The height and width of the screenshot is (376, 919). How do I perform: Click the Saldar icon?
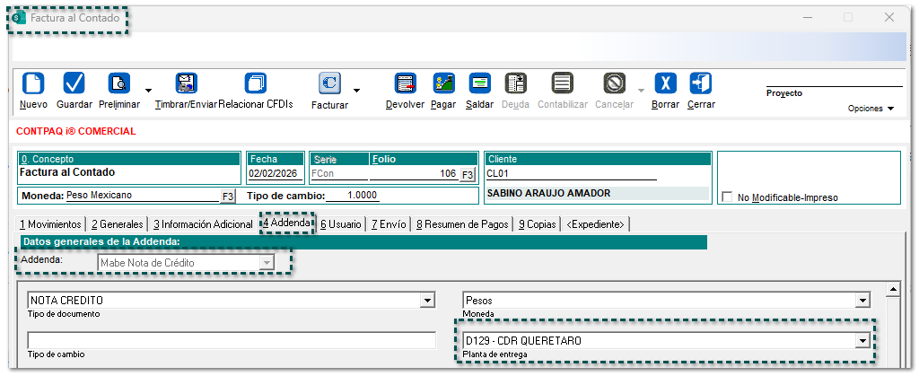(x=479, y=84)
